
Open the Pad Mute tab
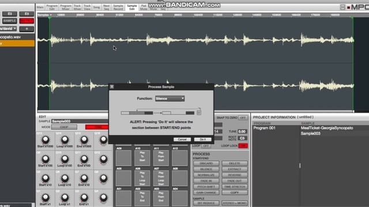(x=144, y=7)
